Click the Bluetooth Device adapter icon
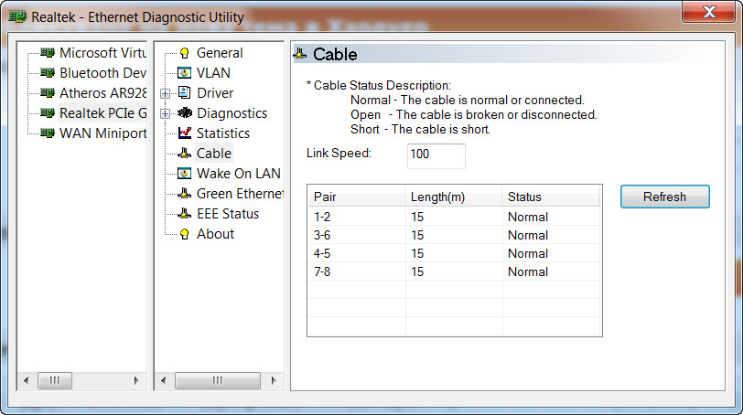 click(48, 73)
